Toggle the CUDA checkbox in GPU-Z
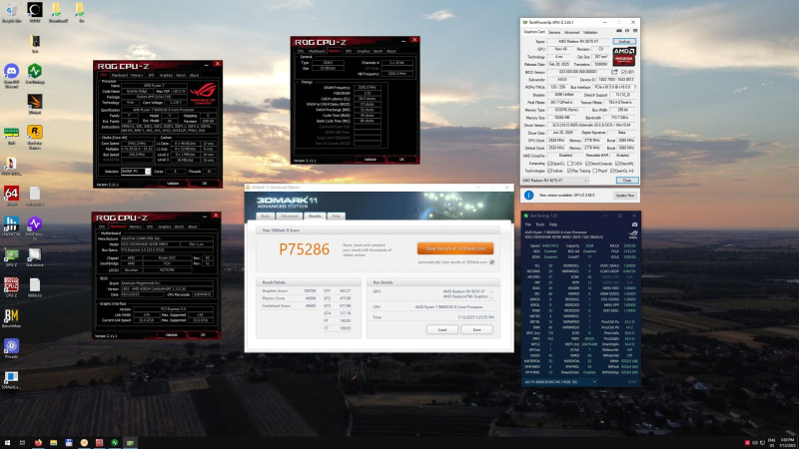799x449 pixels. pos(569,164)
